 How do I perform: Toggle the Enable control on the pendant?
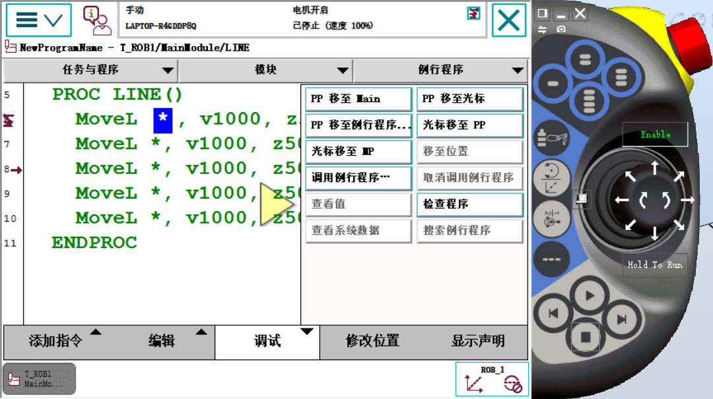(x=654, y=134)
